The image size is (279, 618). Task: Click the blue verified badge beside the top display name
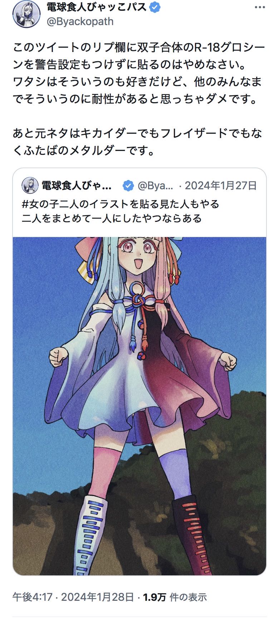click(155, 7)
